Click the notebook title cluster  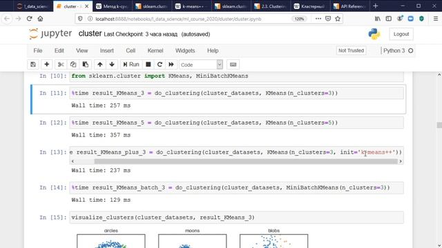pyautogui.click(x=90, y=34)
